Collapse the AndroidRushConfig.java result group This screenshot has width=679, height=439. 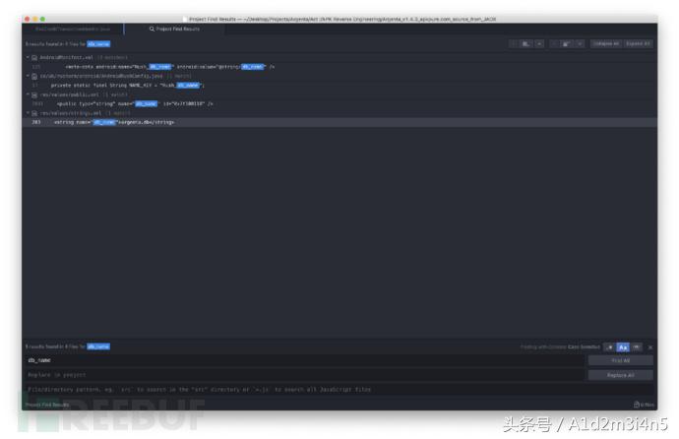click(x=28, y=76)
